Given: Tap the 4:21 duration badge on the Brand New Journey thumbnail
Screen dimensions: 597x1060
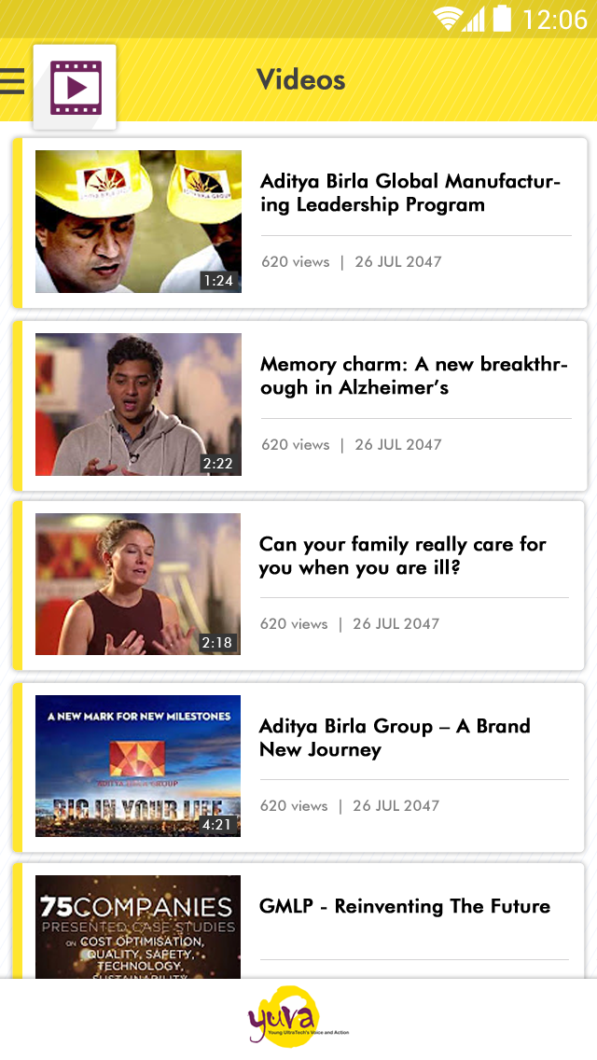Looking at the screenshot, I should [x=217, y=824].
